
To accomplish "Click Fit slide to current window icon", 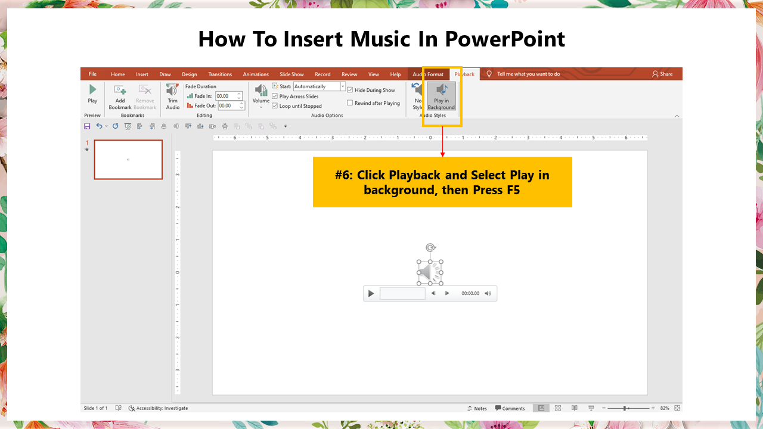I will point(677,408).
